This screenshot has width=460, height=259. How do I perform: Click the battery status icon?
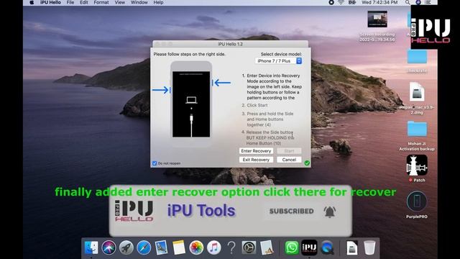(x=352, y=2)
